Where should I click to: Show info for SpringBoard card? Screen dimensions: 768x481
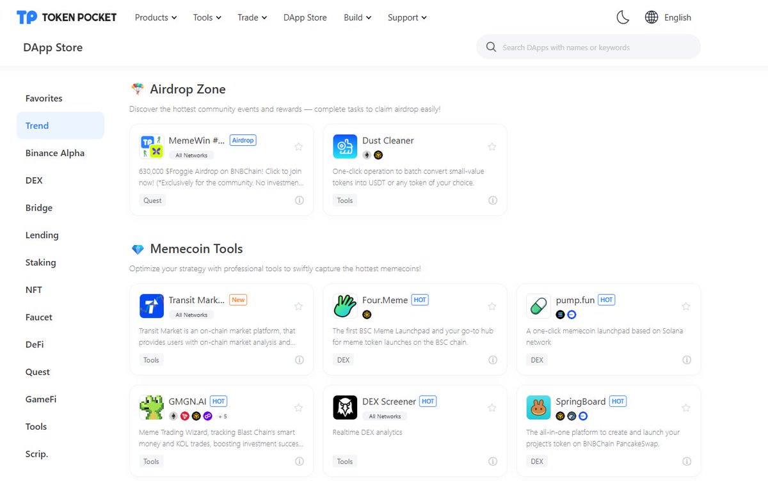point(687,461)
